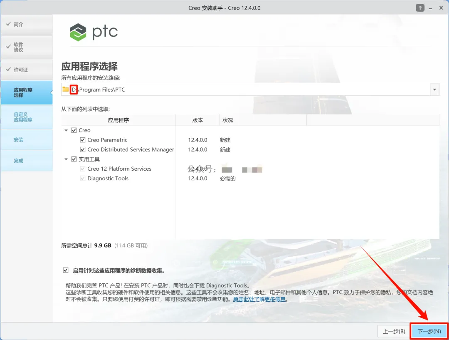Click the Diagnostic Tools checkbox
Viewport: 449px width, 340px height.
click(x=83, y=178)
